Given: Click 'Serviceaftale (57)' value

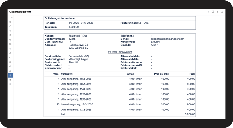Looking at the screenshot, I should [79, 56].
